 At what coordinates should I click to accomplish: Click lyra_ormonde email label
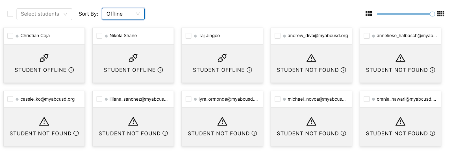(228, 99)
